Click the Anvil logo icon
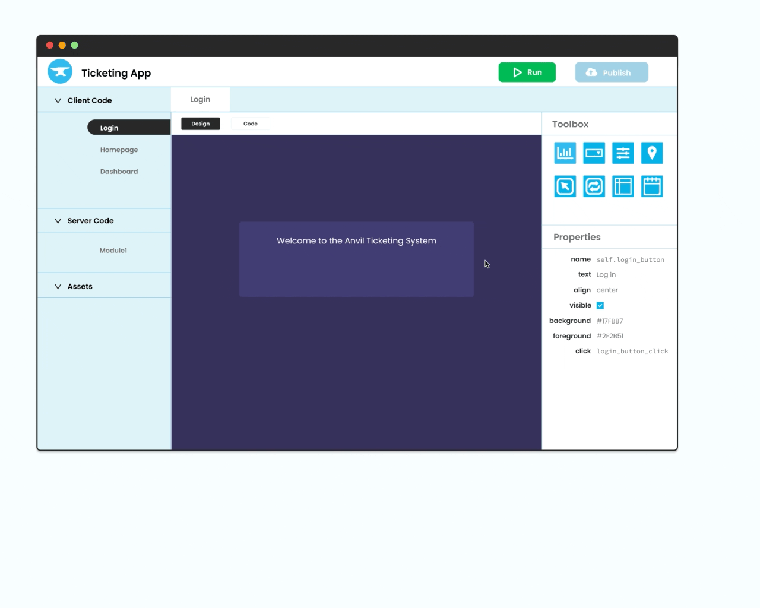760x608 pixels. tap(60, 72)
